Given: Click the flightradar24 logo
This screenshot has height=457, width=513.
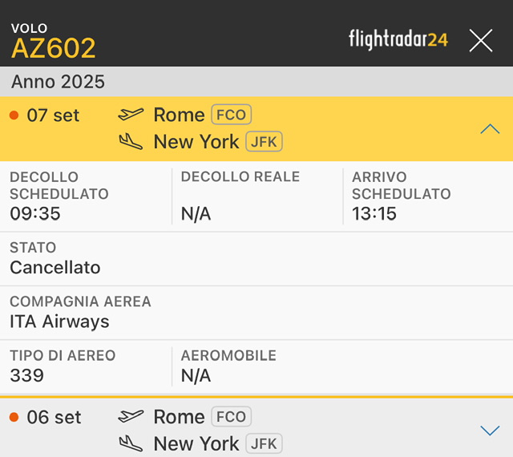Looking at the screenshot, I should [x=398, y=39].
